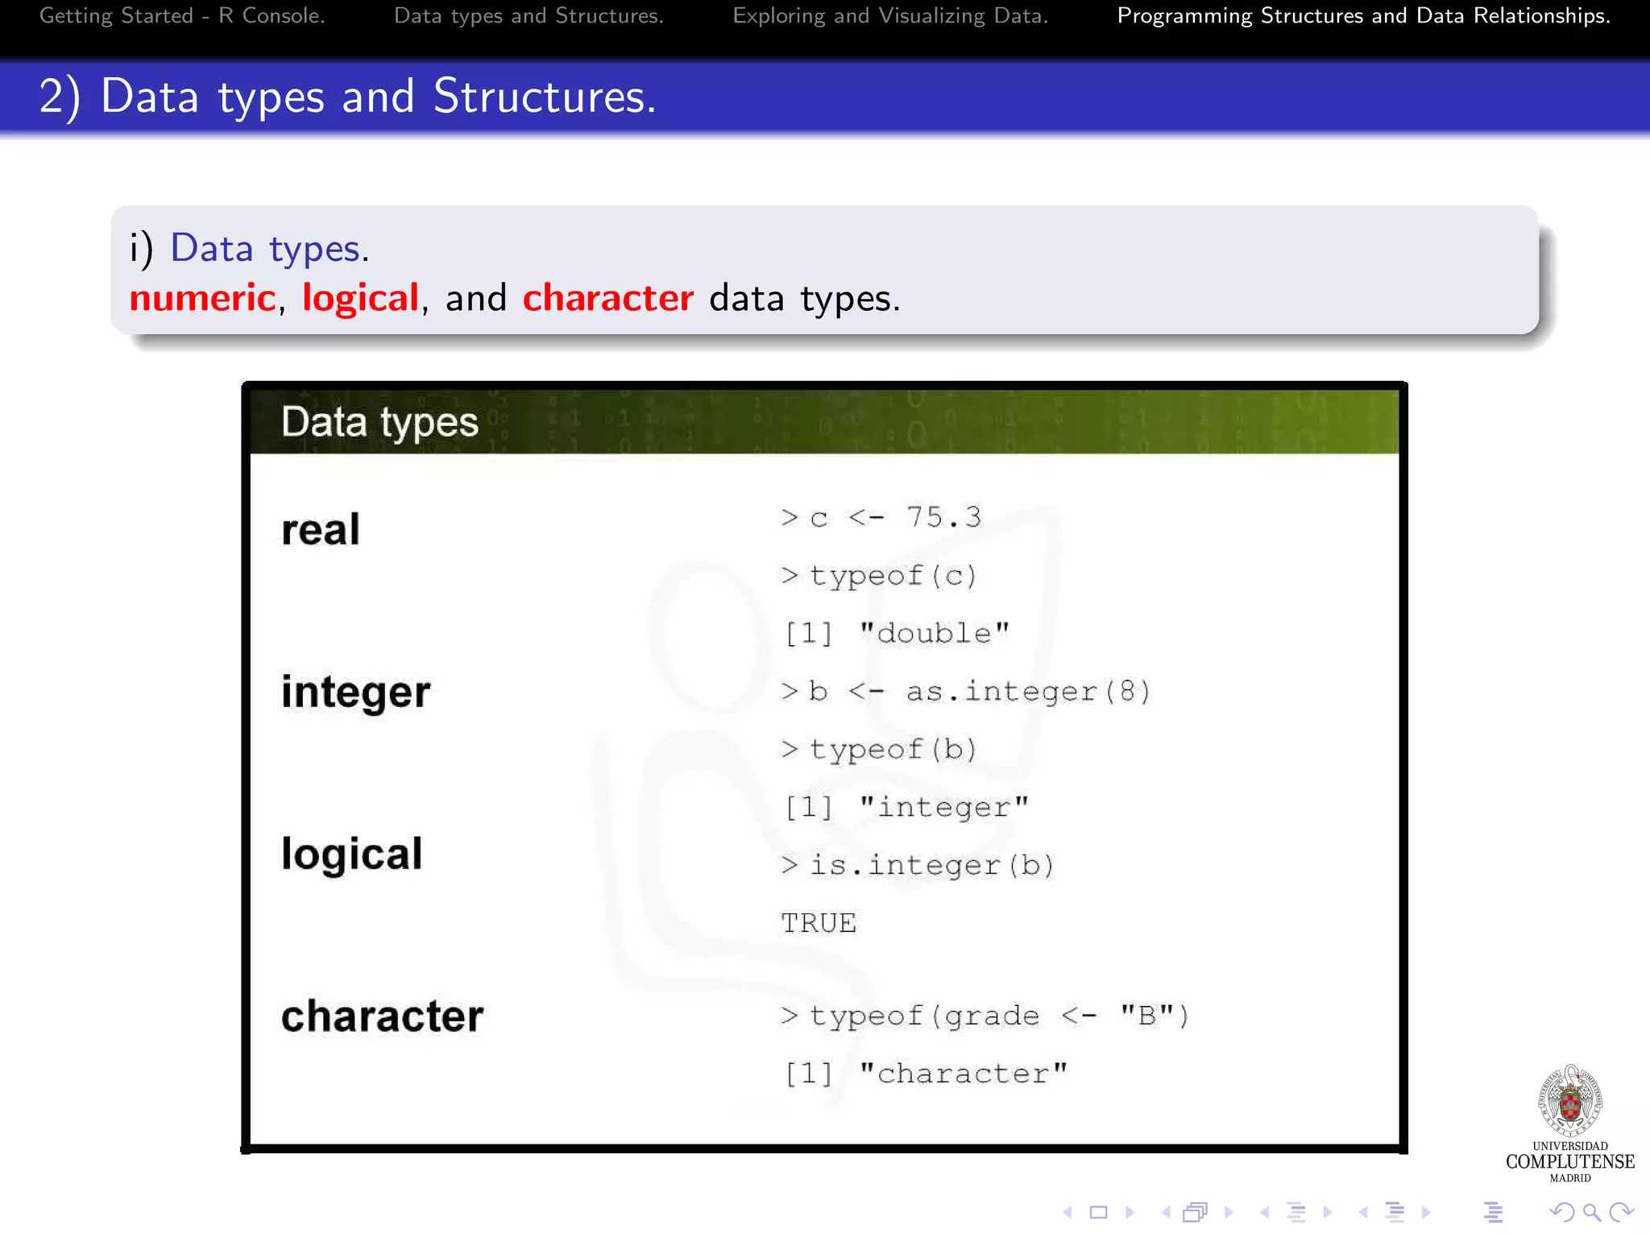Click the red word 'character' in the block

(x=608, y=298)
